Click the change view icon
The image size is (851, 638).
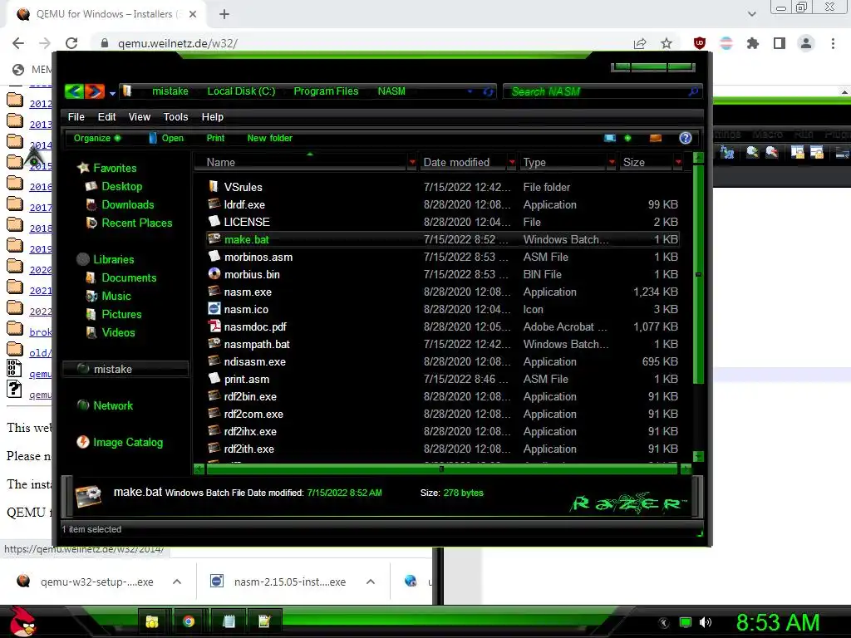tap(610, 138)
